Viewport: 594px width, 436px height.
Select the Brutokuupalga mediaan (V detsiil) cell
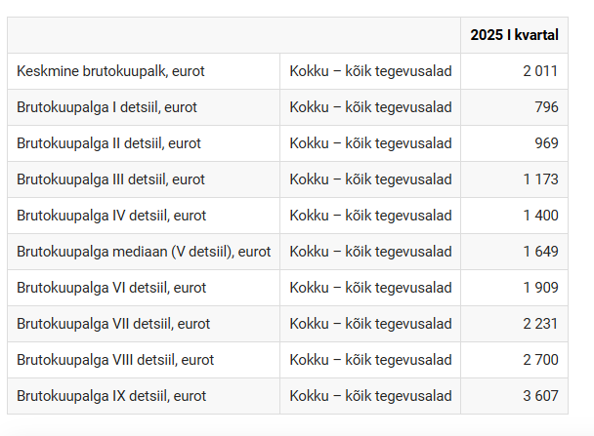(x=144, y=252)
